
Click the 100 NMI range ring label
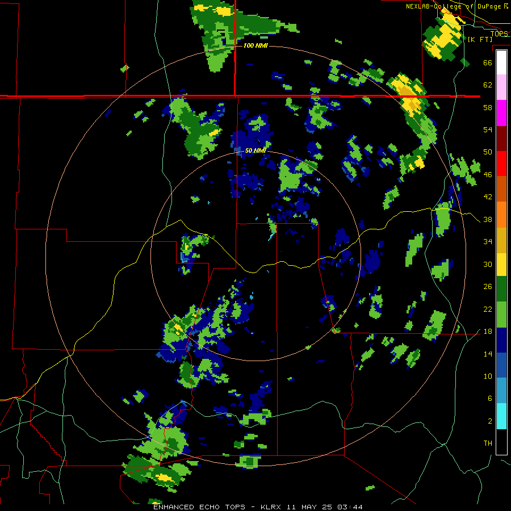click(256, 45)
